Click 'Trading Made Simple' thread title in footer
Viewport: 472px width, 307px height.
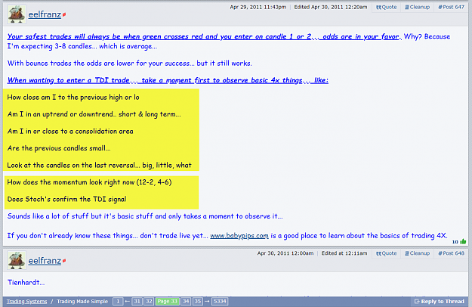82,302
